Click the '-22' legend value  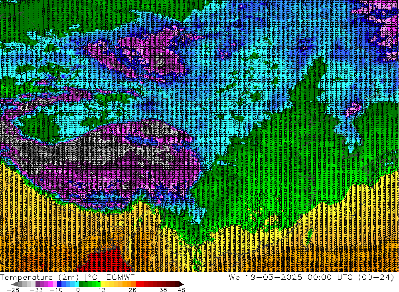36,290
